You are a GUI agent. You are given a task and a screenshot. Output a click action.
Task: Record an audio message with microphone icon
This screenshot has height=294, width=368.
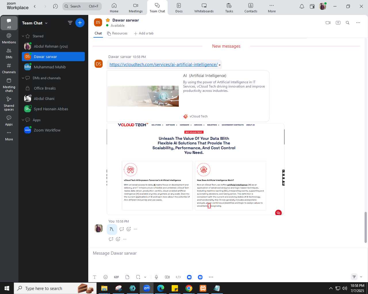point(156,277)
